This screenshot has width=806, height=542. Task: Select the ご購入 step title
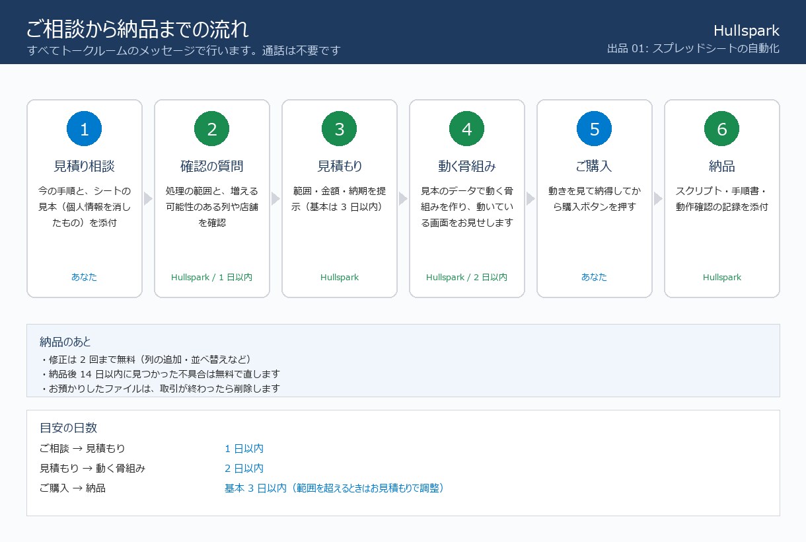(x=595, y=166)
